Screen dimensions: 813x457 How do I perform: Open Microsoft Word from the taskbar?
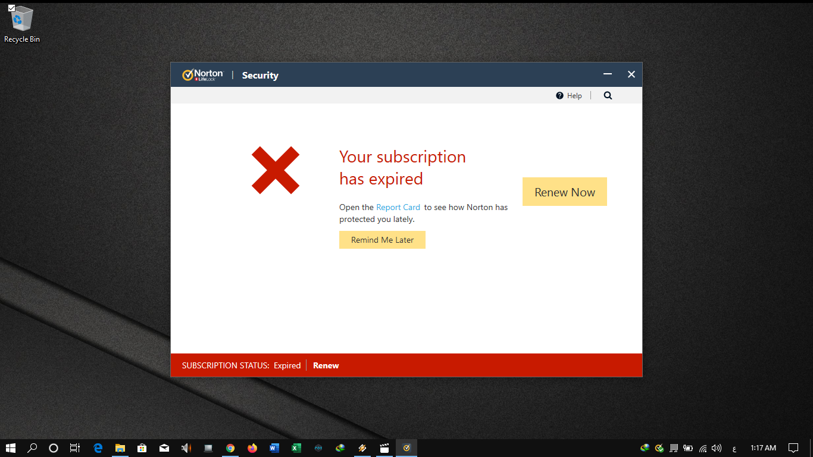point(274,448)
